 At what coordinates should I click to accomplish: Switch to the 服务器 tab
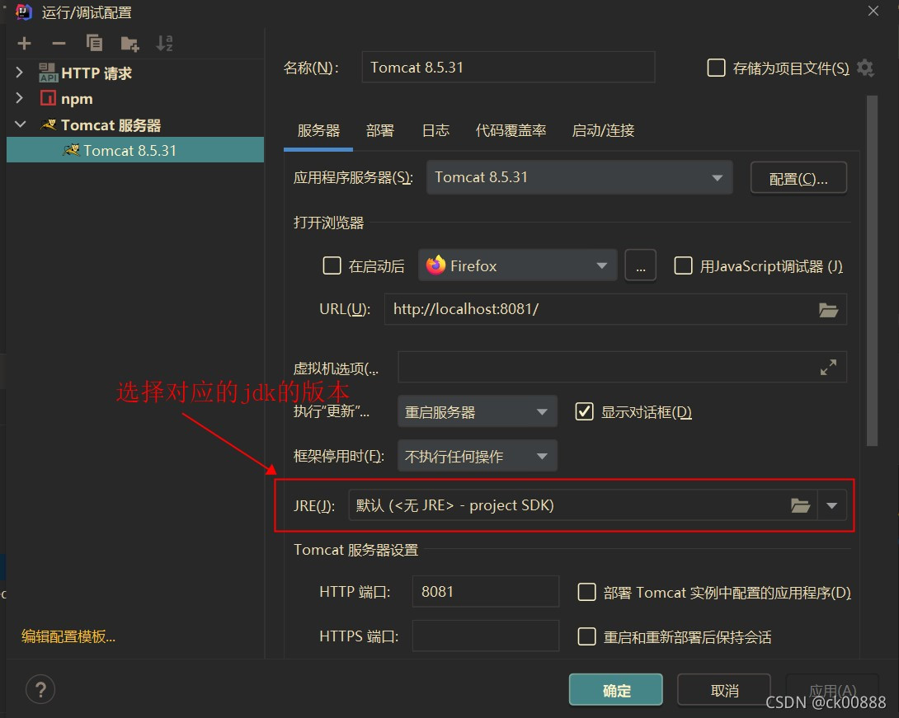point(318,130)
